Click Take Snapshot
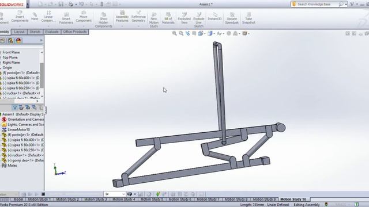This screenshot has height=207, width=369. click(248, 18)
